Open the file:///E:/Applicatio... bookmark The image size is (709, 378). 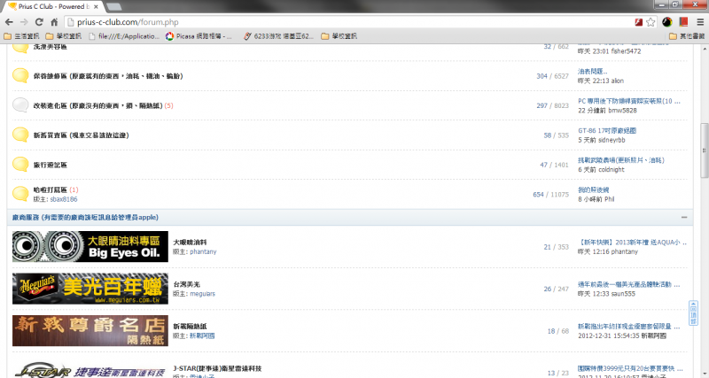pyautogui.click(x=124, y=36)
